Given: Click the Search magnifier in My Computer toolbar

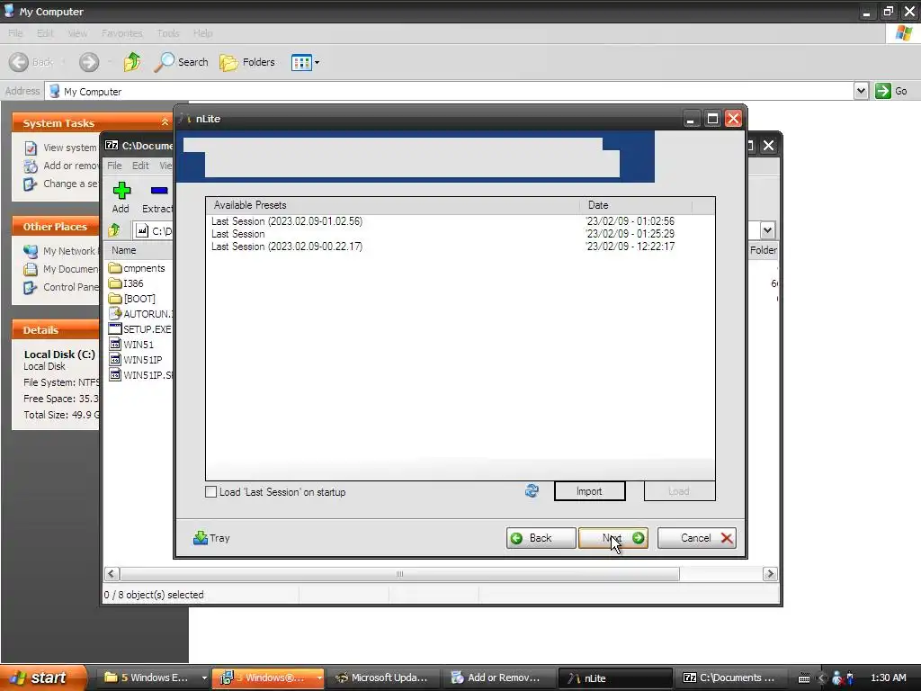Looking at the screenshot, I should click(x=164, y=62).
